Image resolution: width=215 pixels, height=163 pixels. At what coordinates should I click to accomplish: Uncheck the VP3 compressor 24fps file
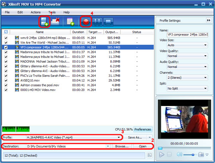(x=6, y=47)
